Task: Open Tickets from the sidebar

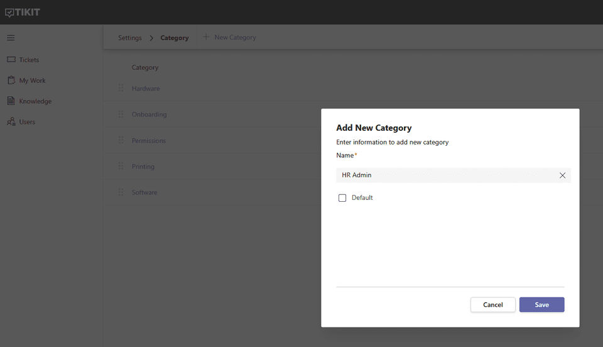Action: click(28, 60)
